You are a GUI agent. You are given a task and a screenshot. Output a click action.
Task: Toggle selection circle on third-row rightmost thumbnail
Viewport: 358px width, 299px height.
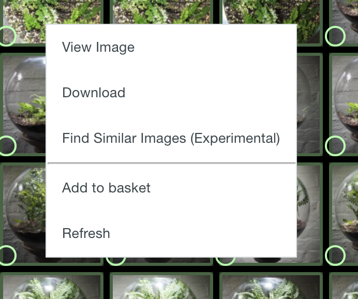[x=335, y=256]
